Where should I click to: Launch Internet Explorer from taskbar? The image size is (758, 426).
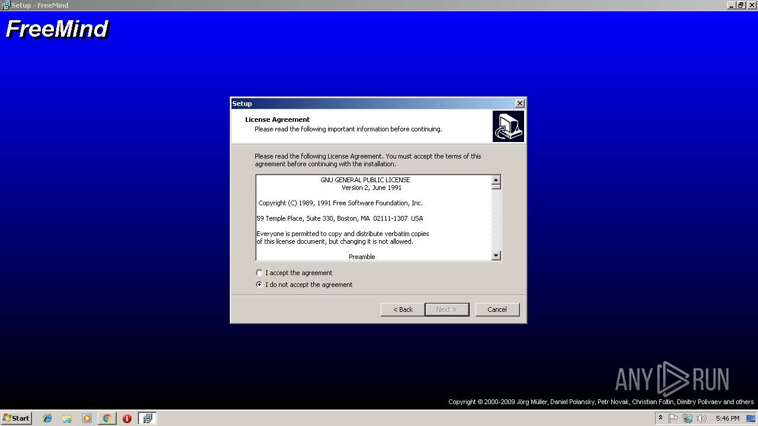point(47,418)
